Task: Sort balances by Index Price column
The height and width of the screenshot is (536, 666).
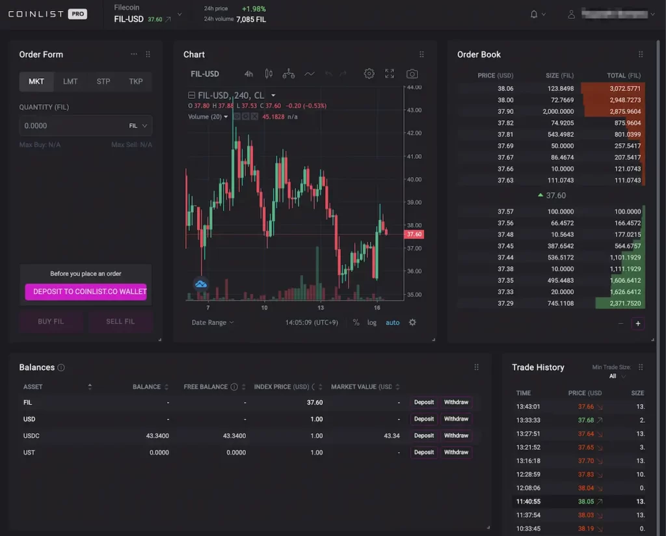Action: pos(320,386)
